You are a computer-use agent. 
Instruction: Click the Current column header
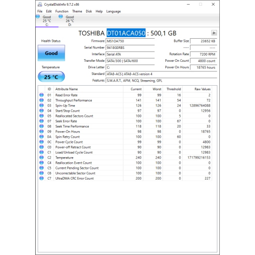click(x=133, y=89)
